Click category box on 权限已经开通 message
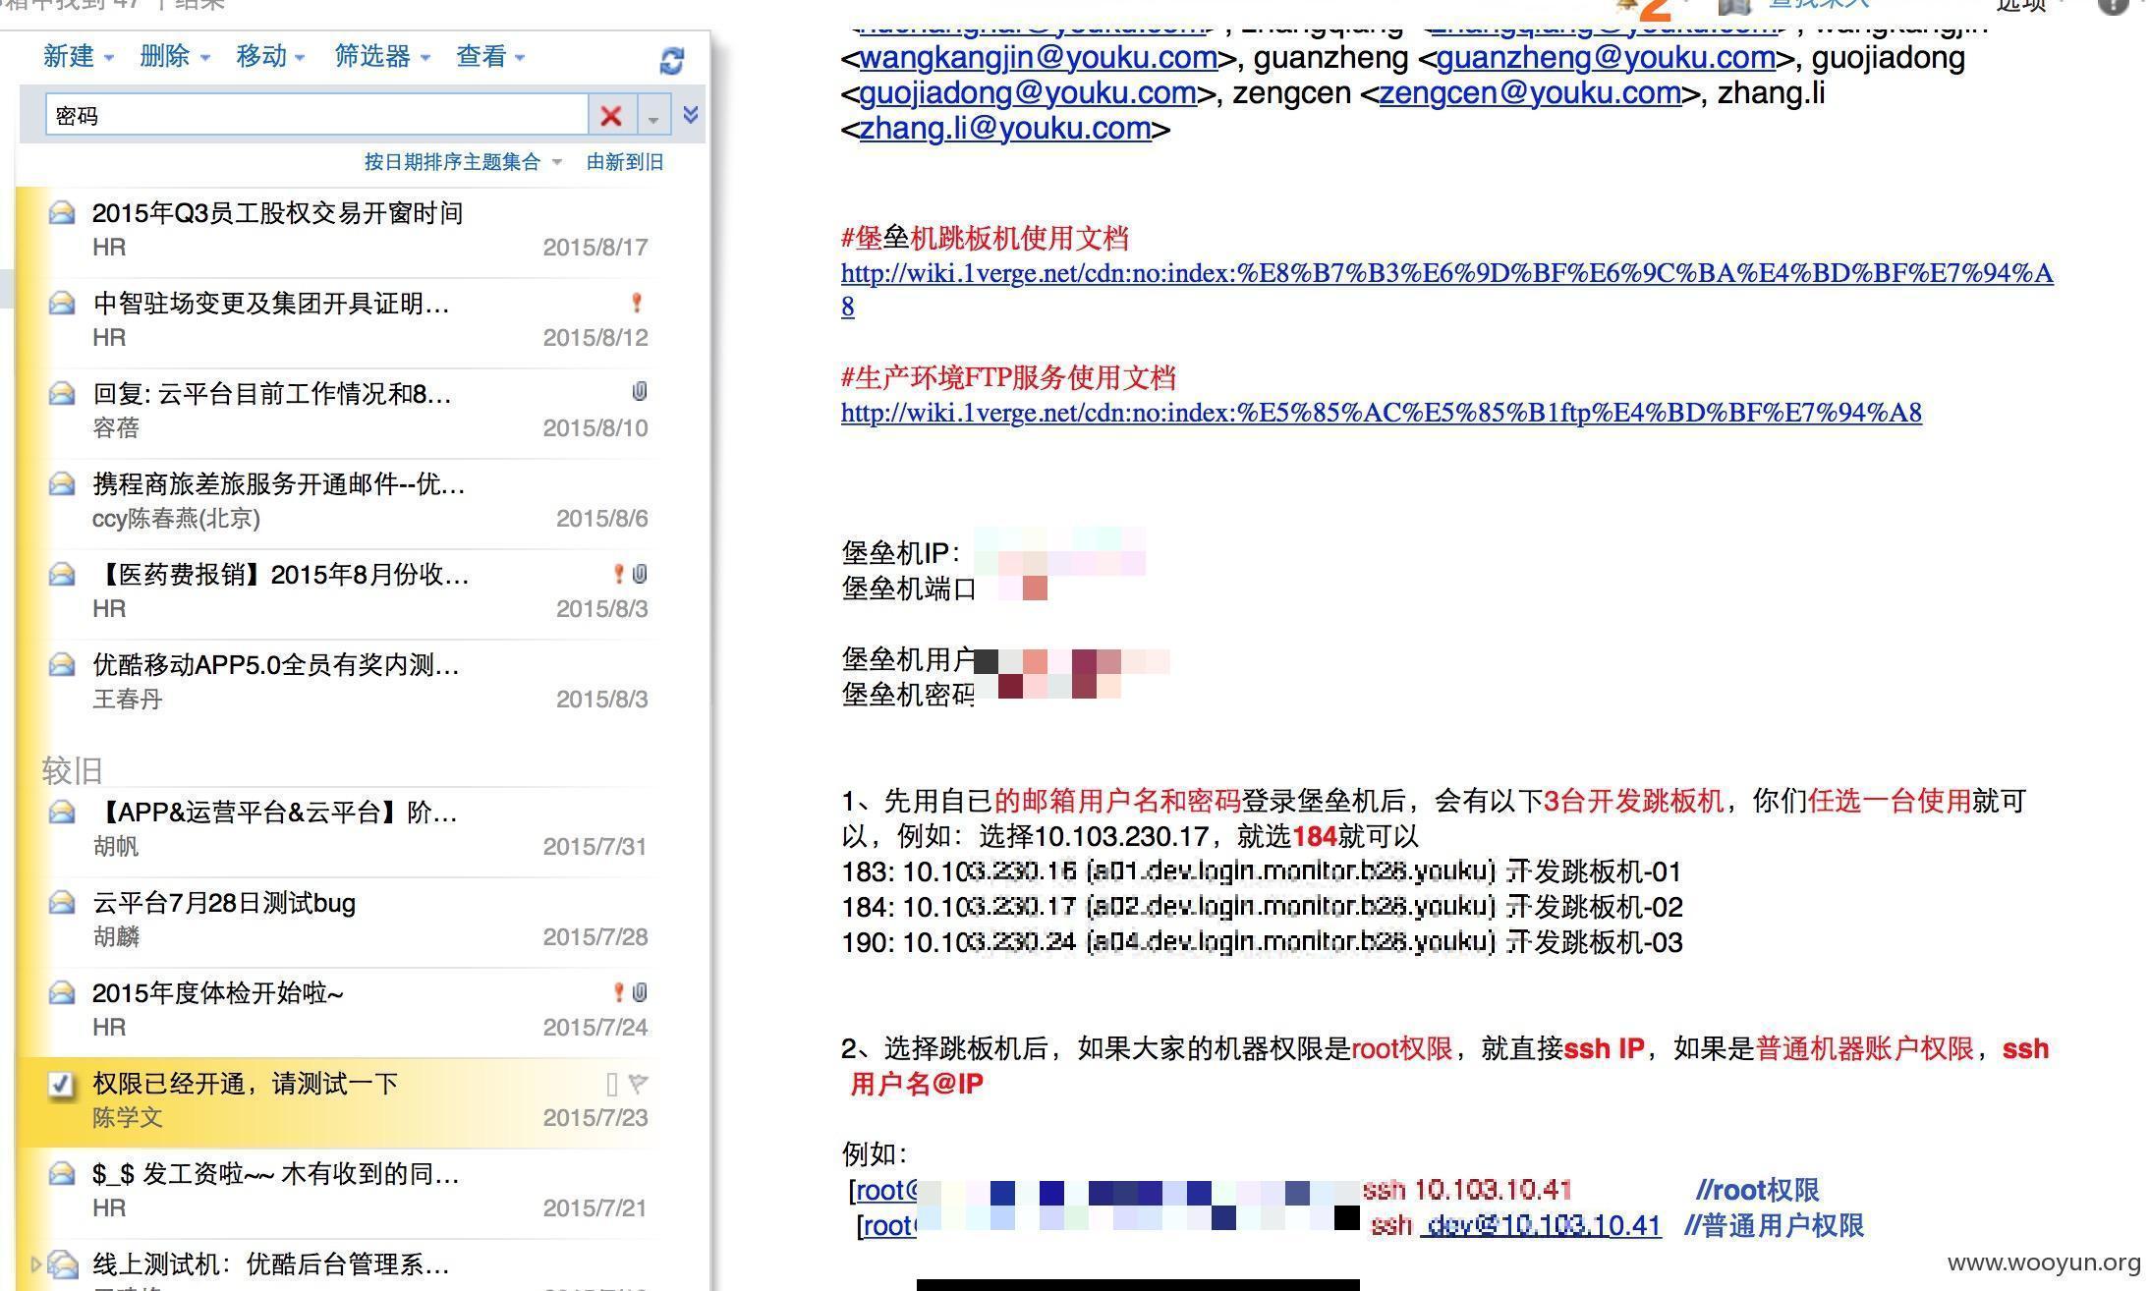Image resolution: width=2150 pixels, height=1291 pixels. click(612, 1084)
